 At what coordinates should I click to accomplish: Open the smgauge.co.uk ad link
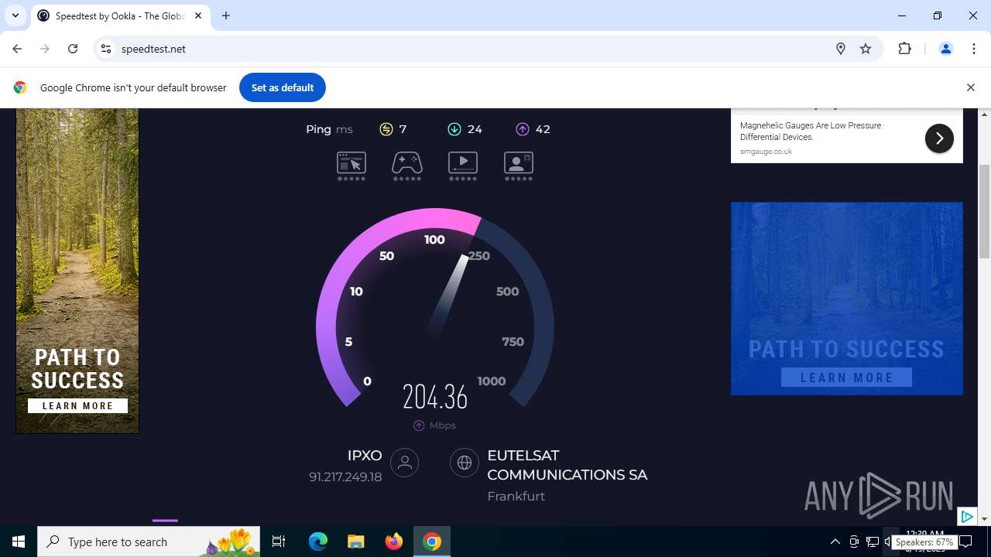tap(766, 152)
